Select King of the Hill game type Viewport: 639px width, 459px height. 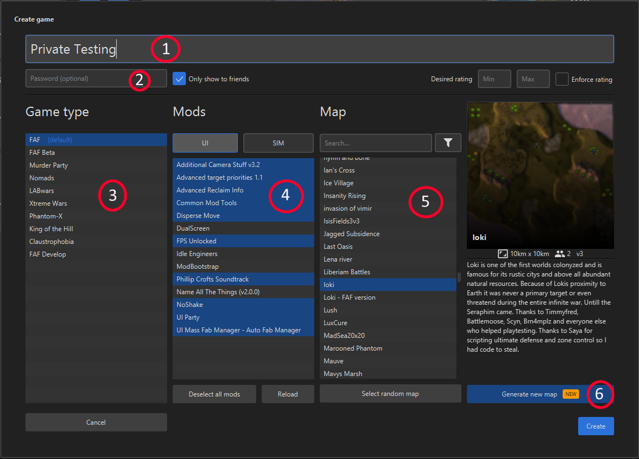(x=96, y=229)
